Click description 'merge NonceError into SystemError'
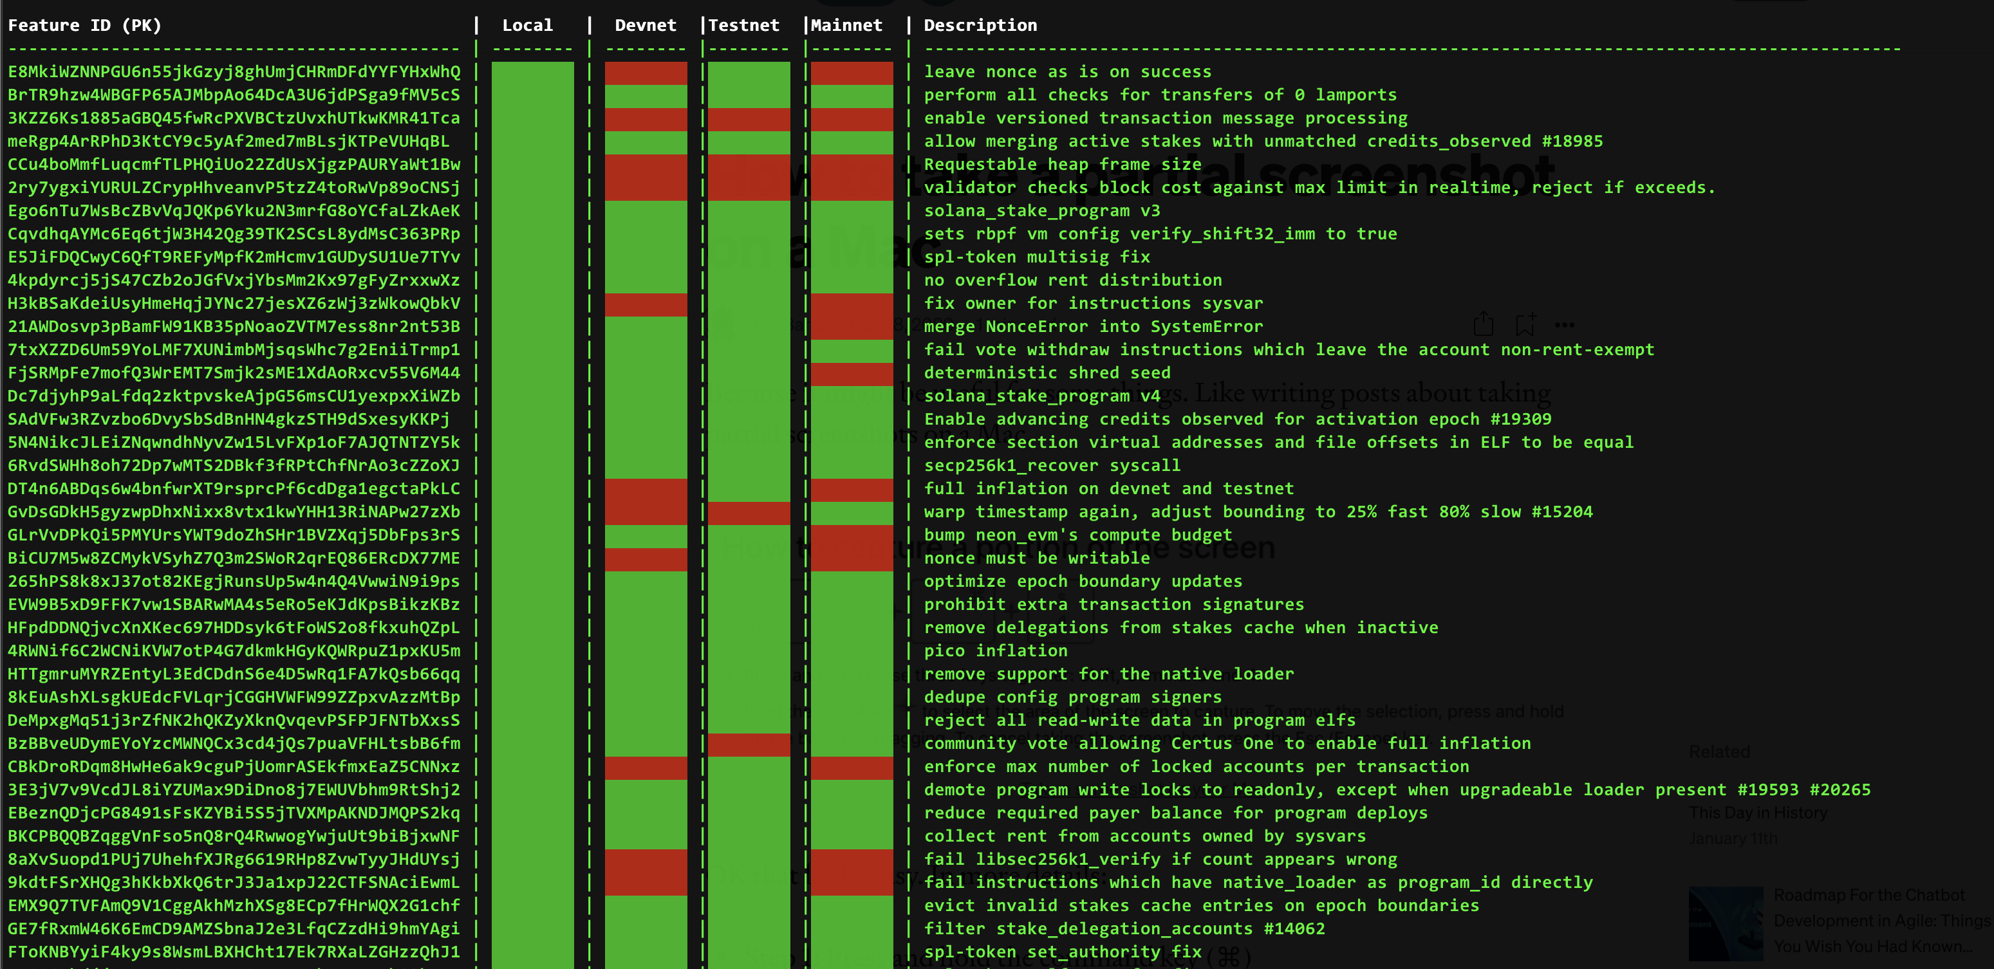Image resolution: width=1994 pixels, height=969 pixels. pyautogui.click(x=1094, y=327)
